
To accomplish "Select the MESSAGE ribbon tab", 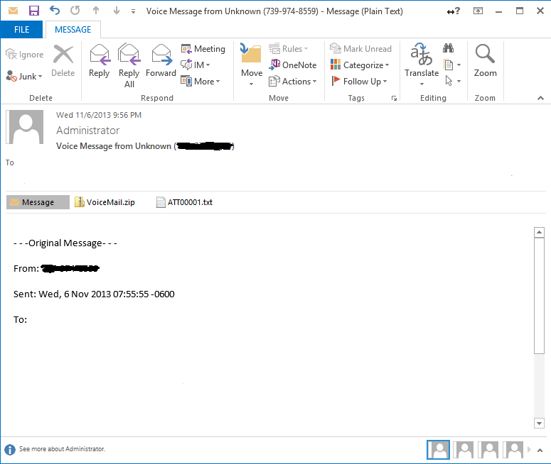I will 73,30.
